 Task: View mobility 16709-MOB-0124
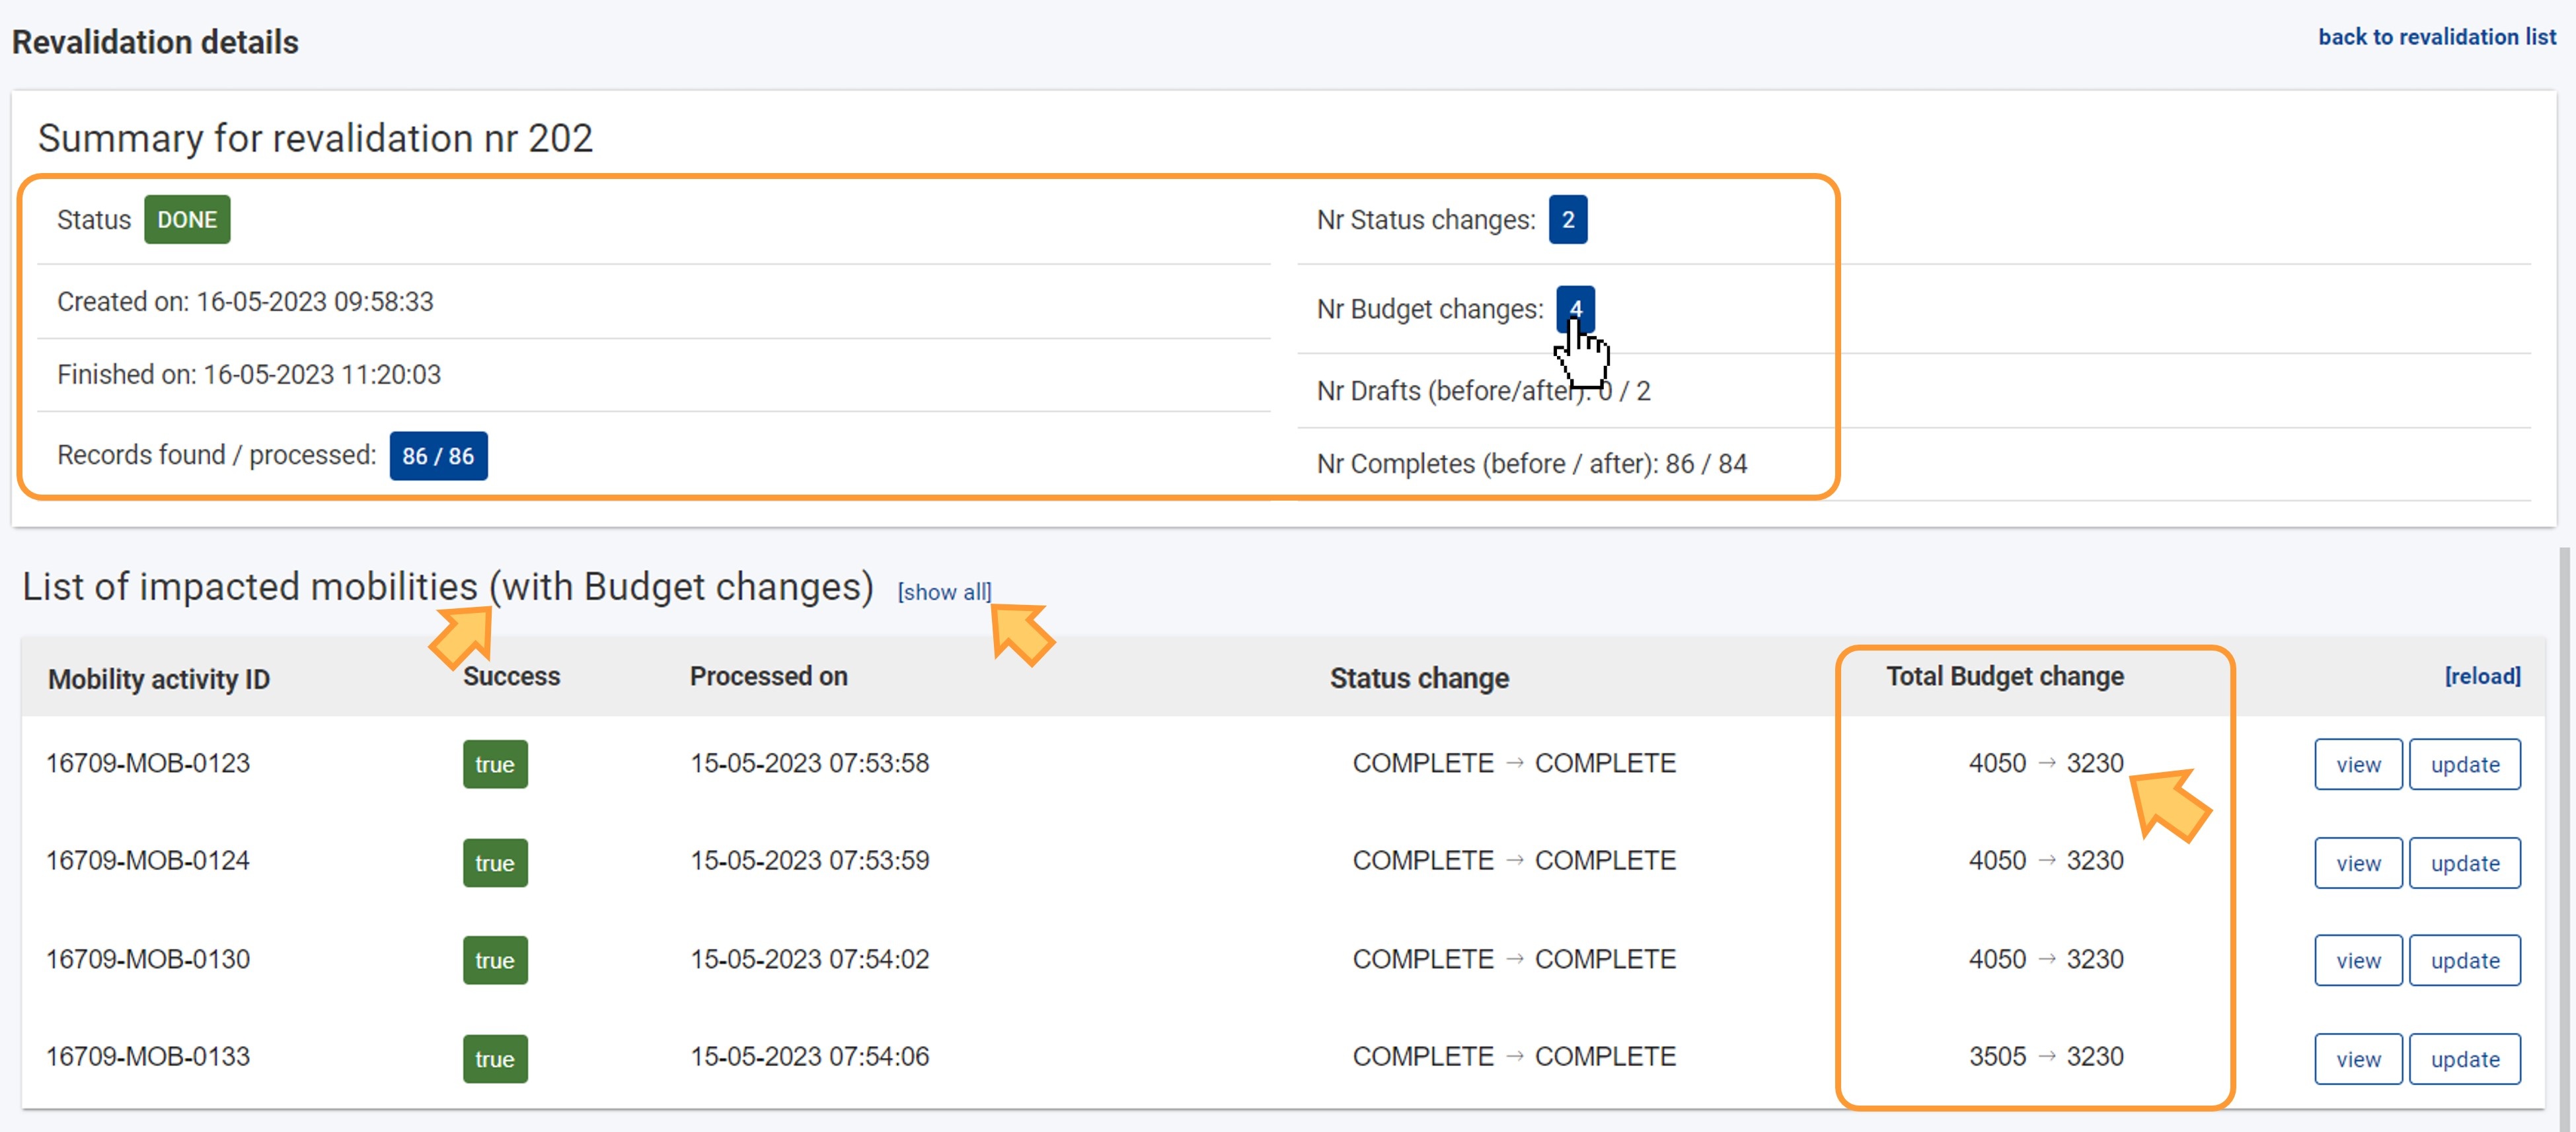click(x=2357, y=863)
